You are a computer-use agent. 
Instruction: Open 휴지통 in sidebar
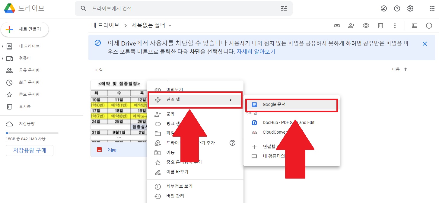(25, 106)
